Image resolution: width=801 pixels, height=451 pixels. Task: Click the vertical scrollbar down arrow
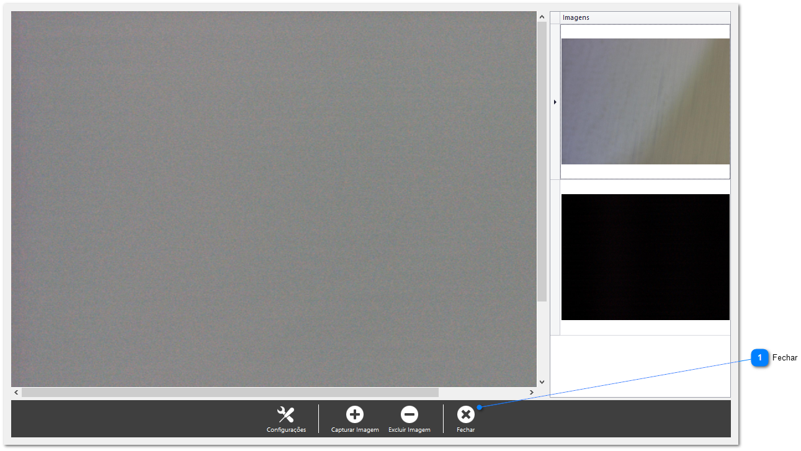coord(542,382)
